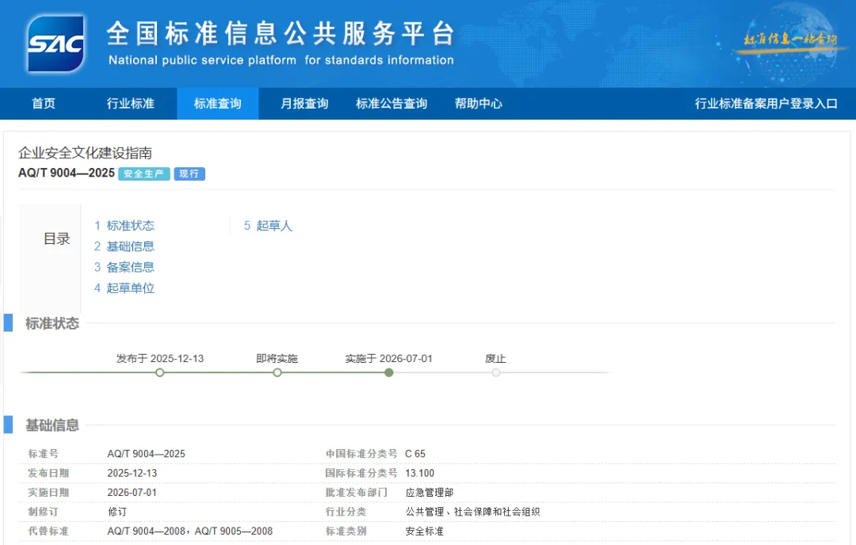The height and width of the screenshot is (545, 856).
Task: Click 批准发布部门 value 应急管理部
Action: point(429,493)
